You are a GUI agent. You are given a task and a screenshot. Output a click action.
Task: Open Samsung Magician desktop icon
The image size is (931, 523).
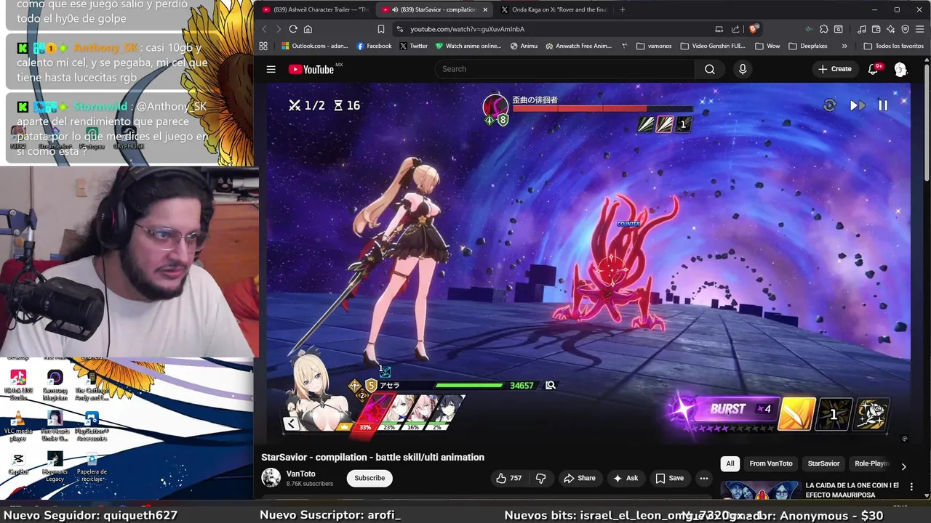(x=55, y=384)
